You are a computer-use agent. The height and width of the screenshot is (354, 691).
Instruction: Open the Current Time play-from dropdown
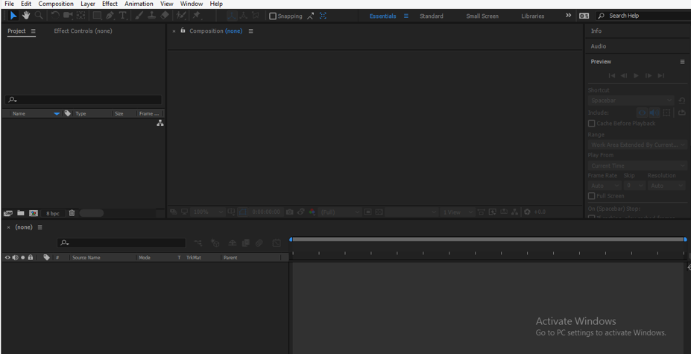tap(637, 165)
